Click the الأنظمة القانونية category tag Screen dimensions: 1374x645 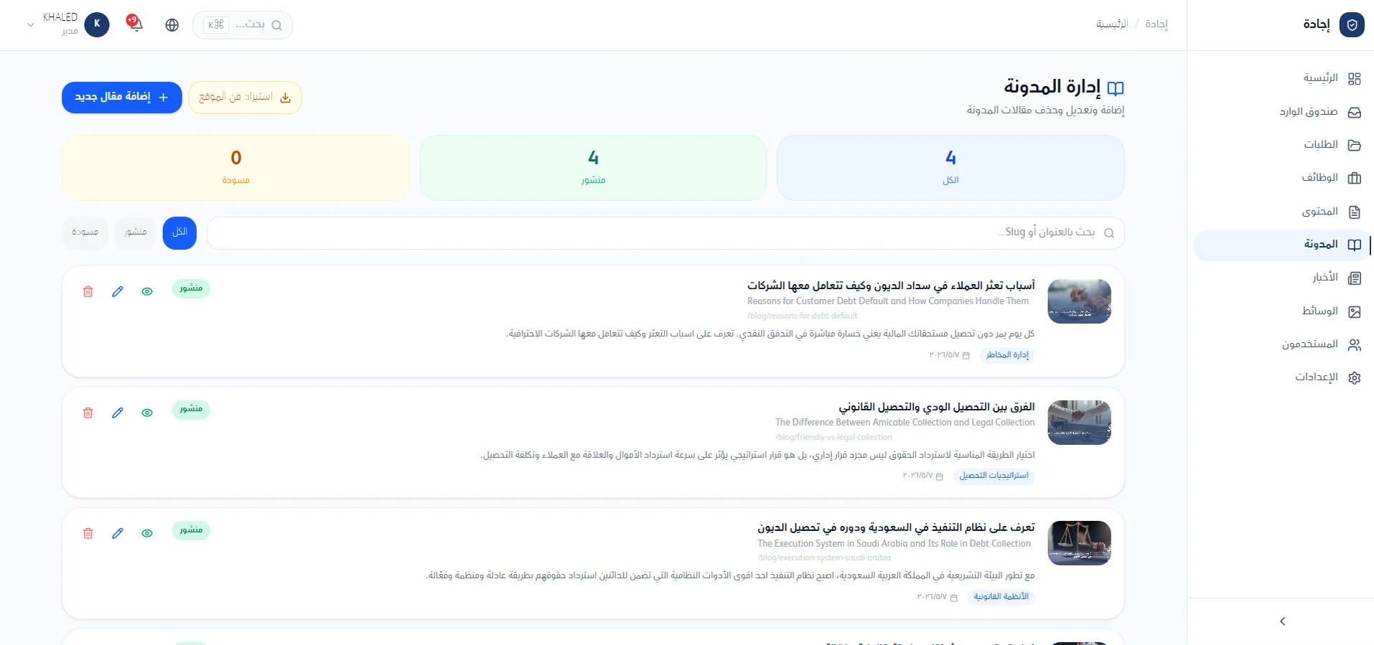pyautogui.click(x=1001, y=597)
